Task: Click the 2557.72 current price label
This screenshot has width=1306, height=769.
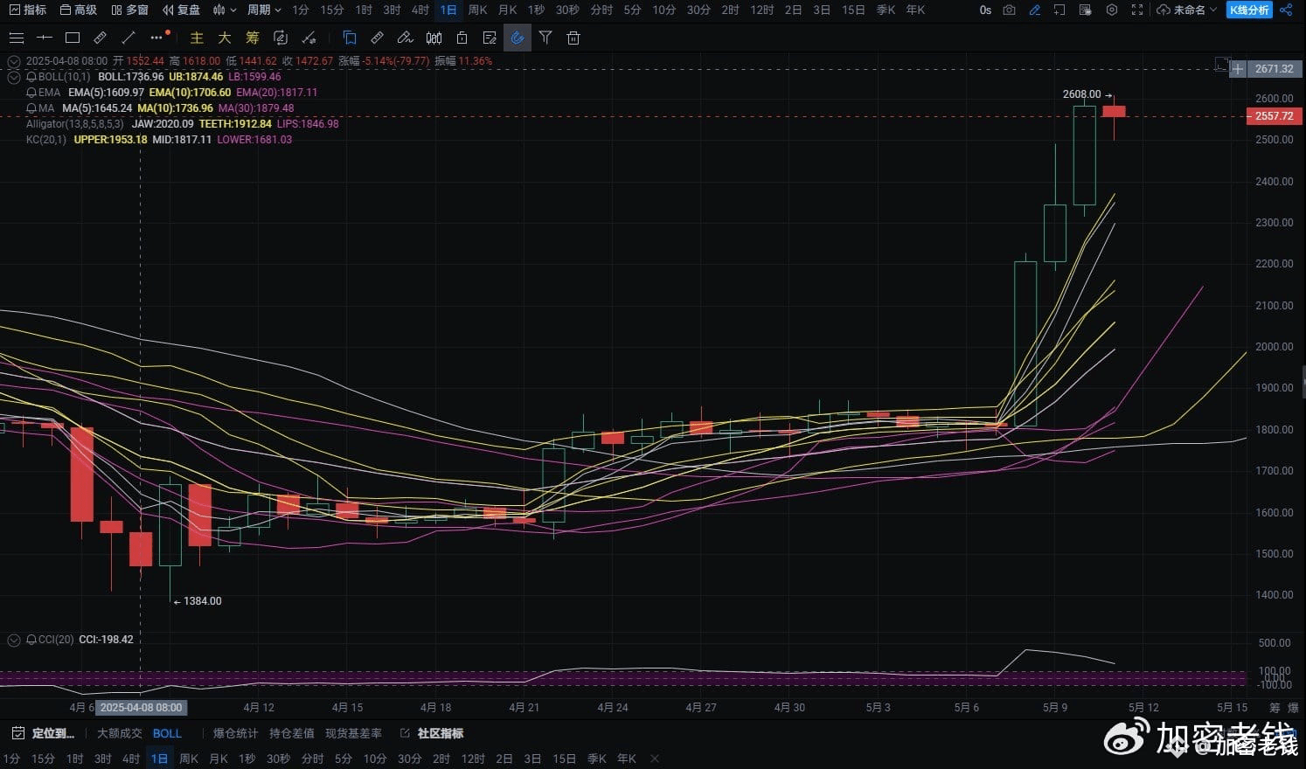Action: click(x=1273, y=115)
